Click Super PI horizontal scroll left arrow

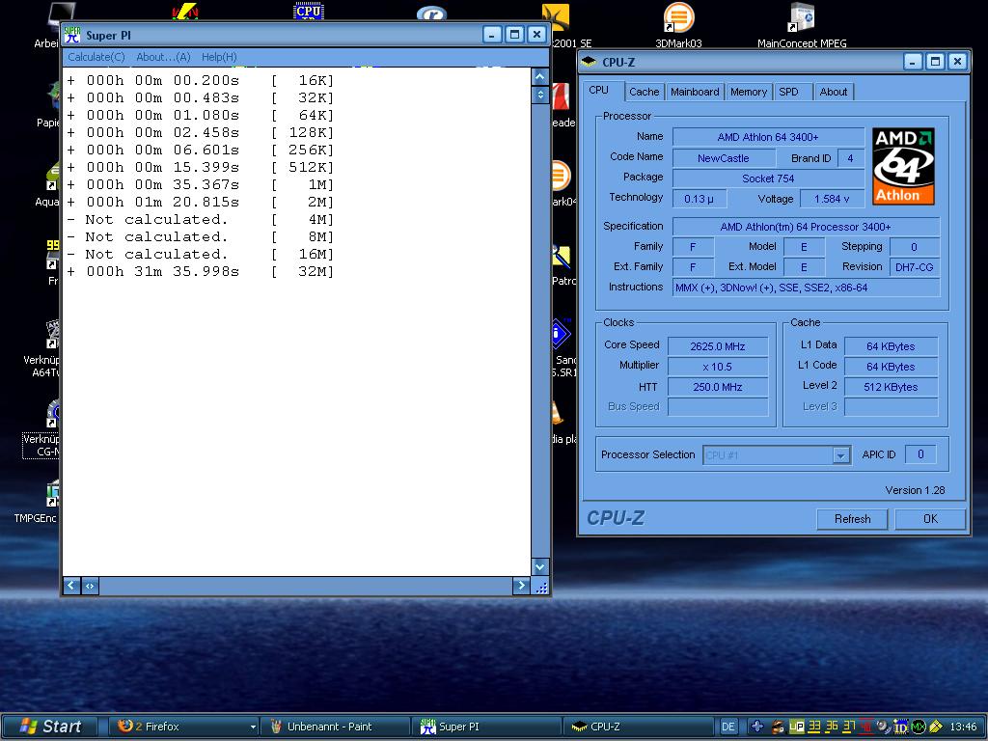(x=71, y=586)
